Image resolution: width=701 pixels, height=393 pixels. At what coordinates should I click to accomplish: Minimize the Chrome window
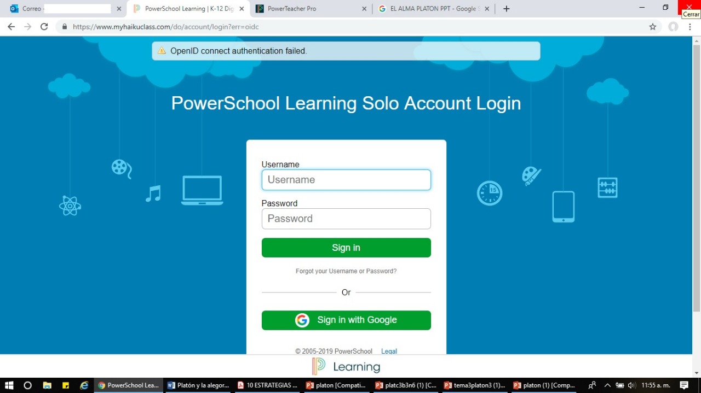point(641,7)
